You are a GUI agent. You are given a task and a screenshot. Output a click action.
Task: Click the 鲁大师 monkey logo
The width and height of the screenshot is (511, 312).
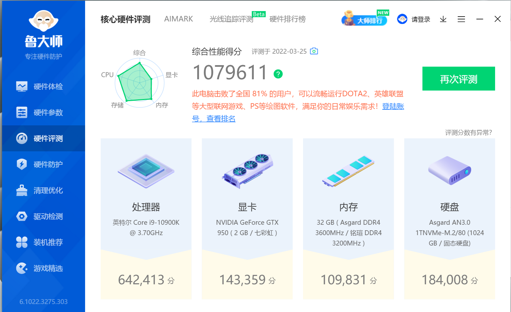pyautogui.click(x=44, y=21)
